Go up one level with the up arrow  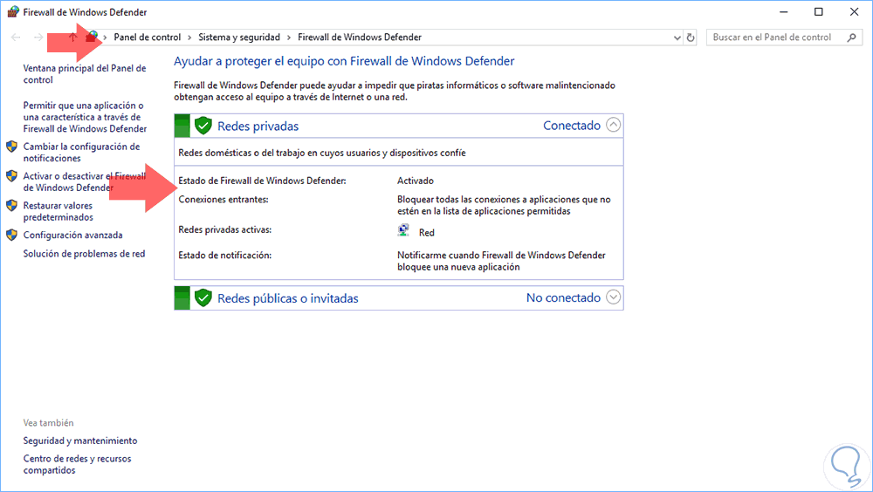pyautogui.click(x=73, y=38)
